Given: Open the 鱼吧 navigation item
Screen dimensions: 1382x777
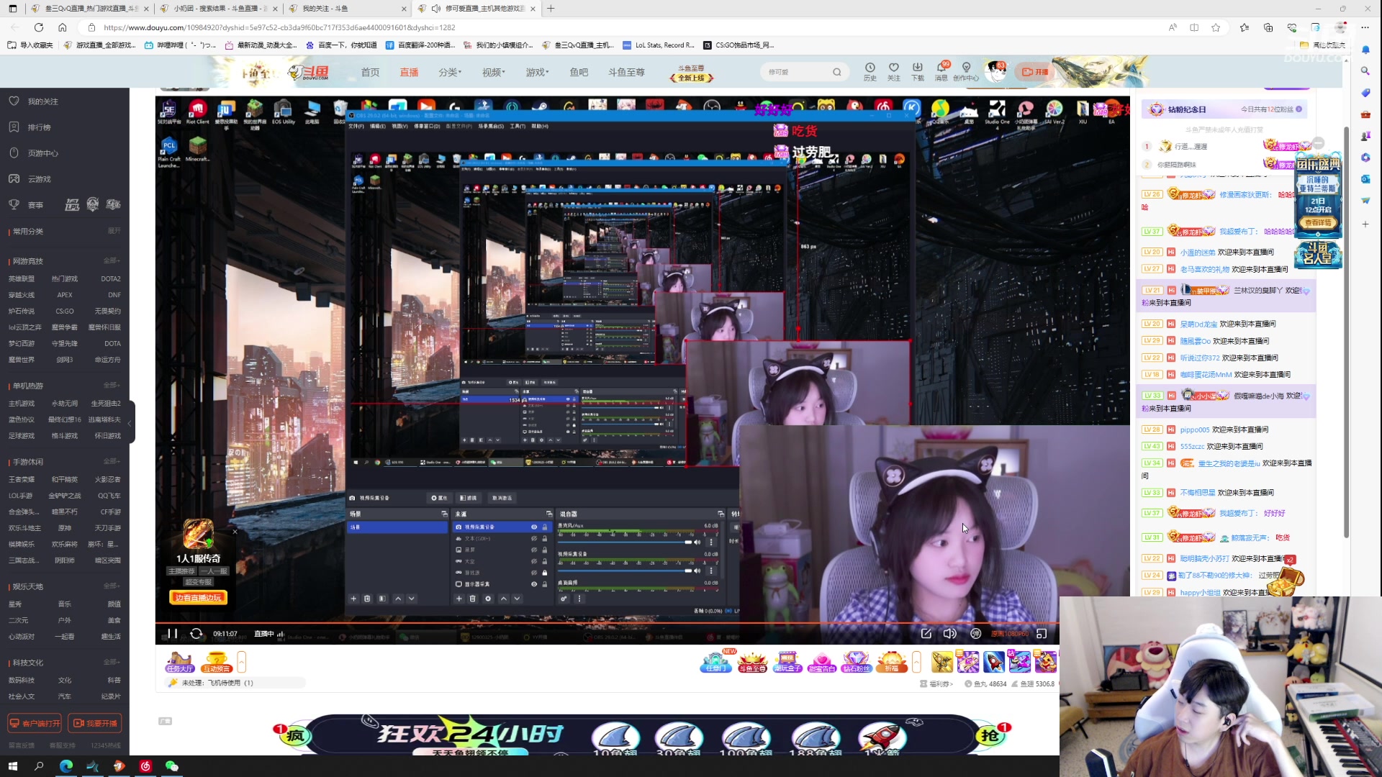Looking at the screenshot, I should pyautogui.click(x=579, y=72).
